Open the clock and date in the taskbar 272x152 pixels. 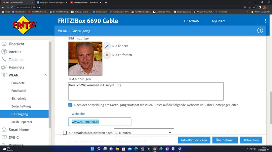click(x=262, y=149)
